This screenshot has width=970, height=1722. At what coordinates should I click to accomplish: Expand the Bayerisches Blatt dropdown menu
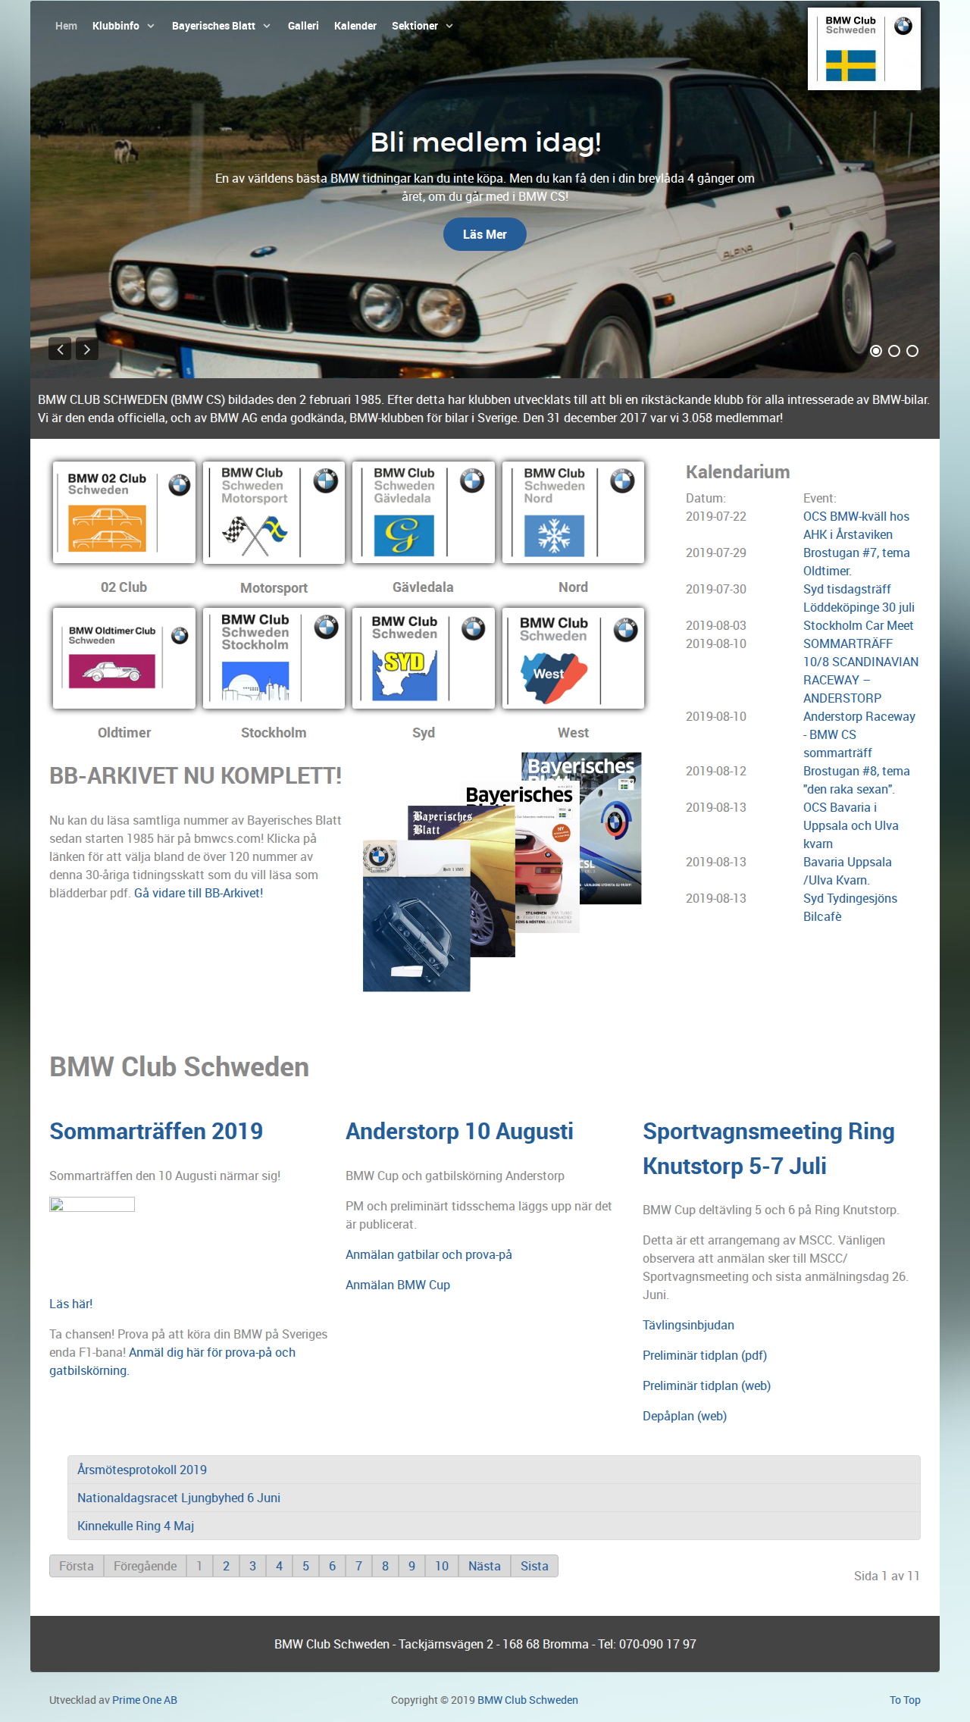coord(221,26)
